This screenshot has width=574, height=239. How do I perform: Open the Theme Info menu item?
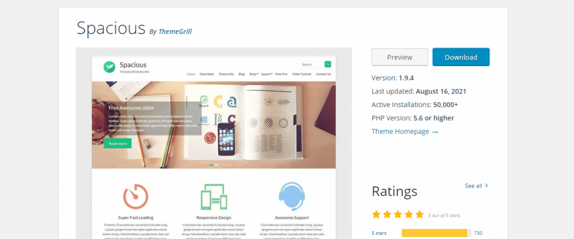point(226,74)
